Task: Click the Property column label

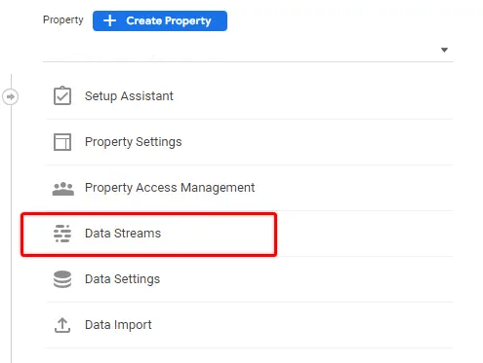Action: pyautogui.click(x=63, y=19)
